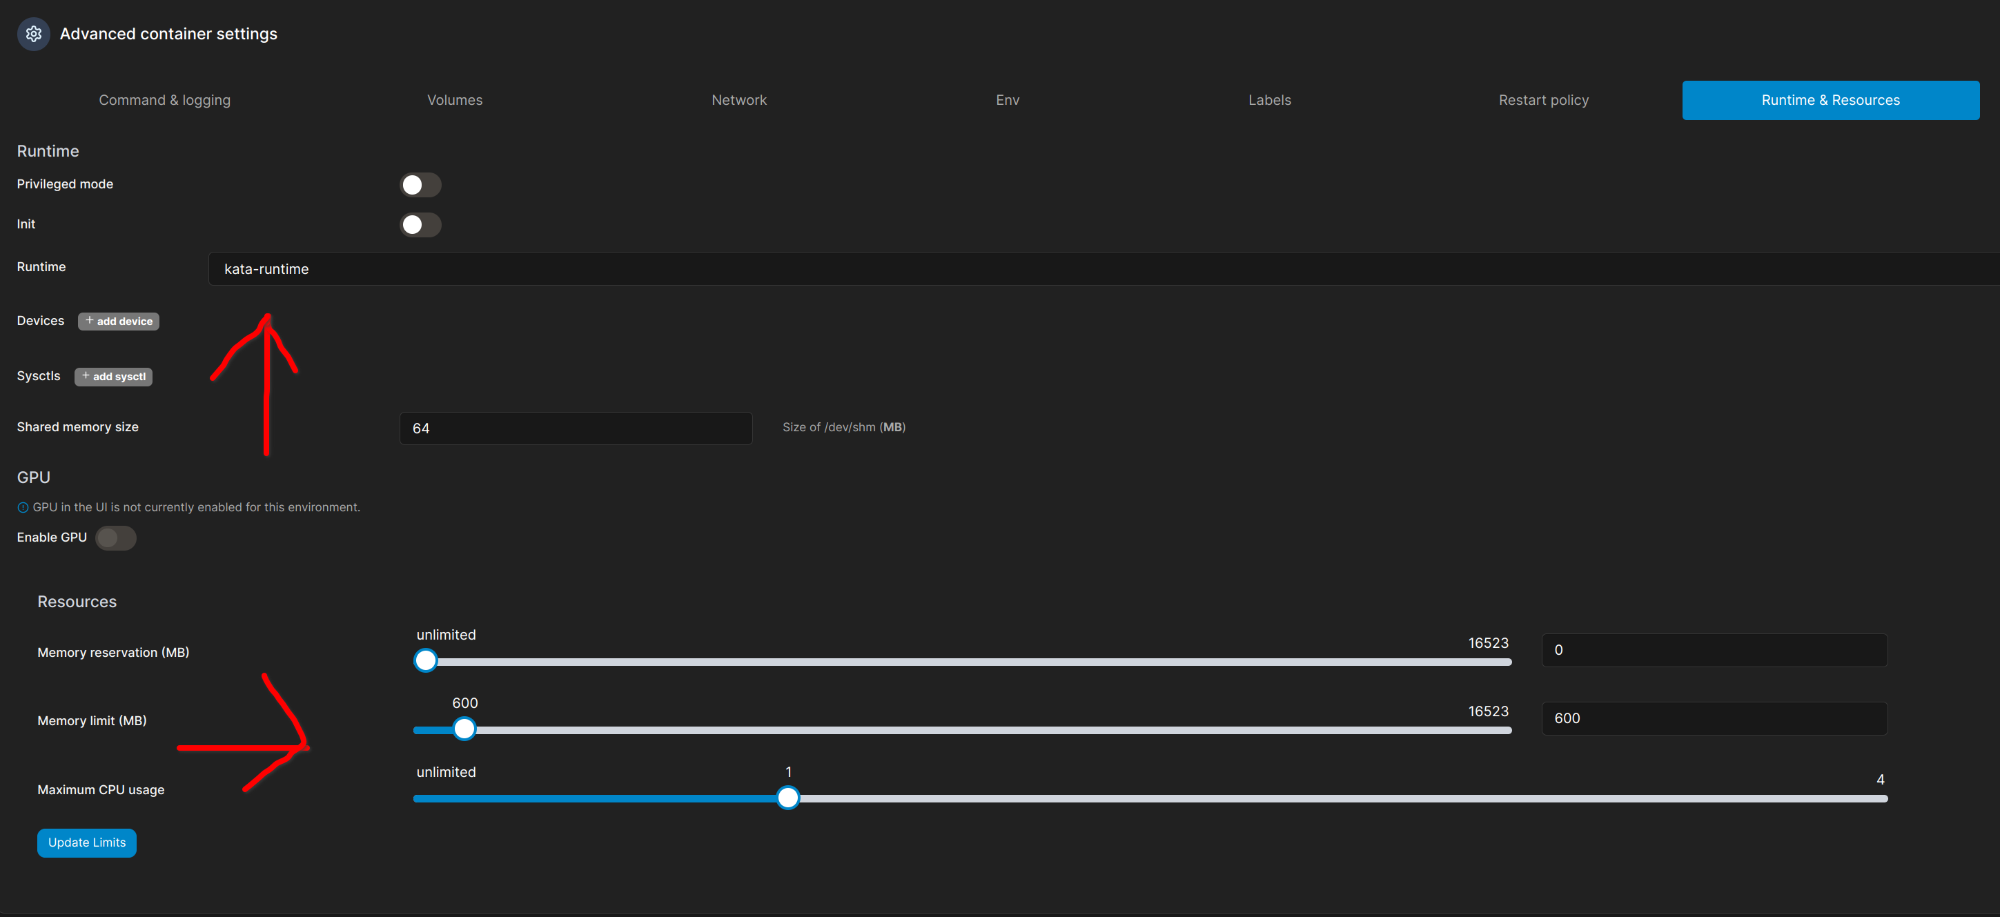Viewport: 2000px width, 917px height.
Task: Click the Memory limit slider handle
Action: click(464, 729)
